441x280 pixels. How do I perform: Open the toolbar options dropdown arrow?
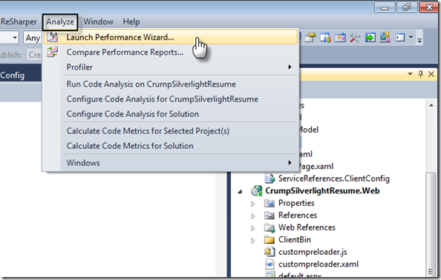[x=411, y=37]
